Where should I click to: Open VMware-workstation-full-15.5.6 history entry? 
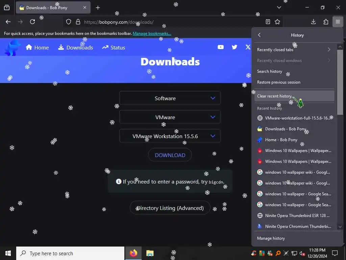[x=294, y=118]
